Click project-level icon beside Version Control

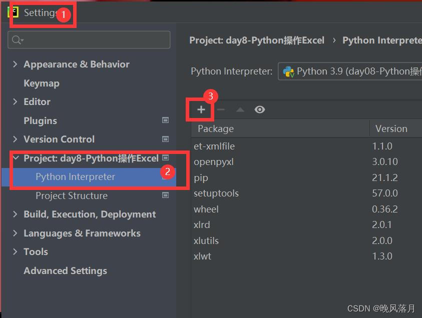pos(165,139)
